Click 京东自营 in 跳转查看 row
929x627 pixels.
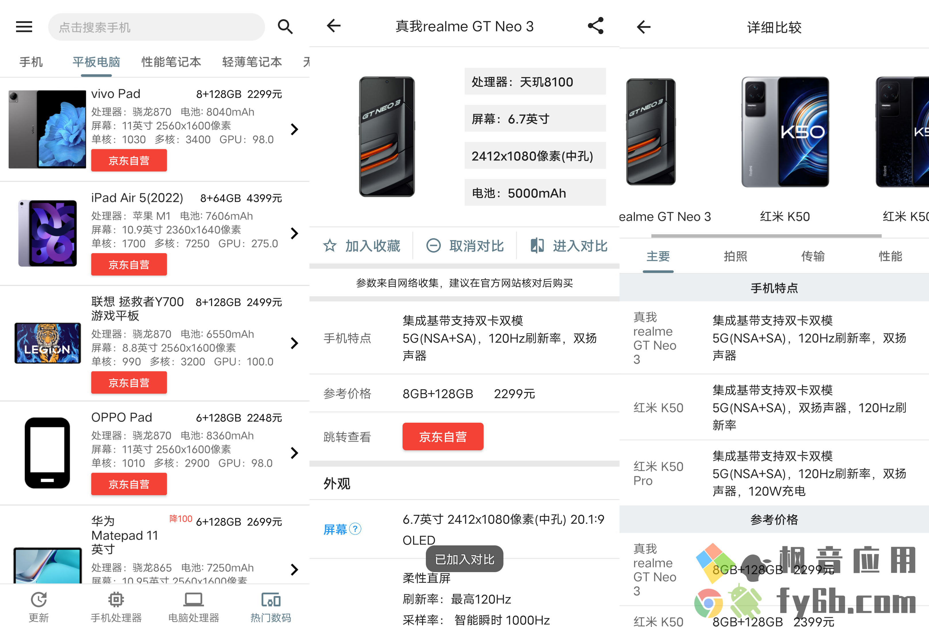click(443, 436)
